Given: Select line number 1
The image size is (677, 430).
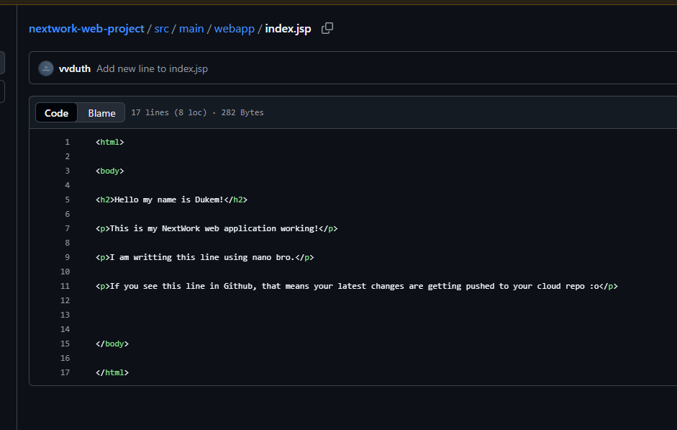Looking at the screenshot, I should coord(67,142).
